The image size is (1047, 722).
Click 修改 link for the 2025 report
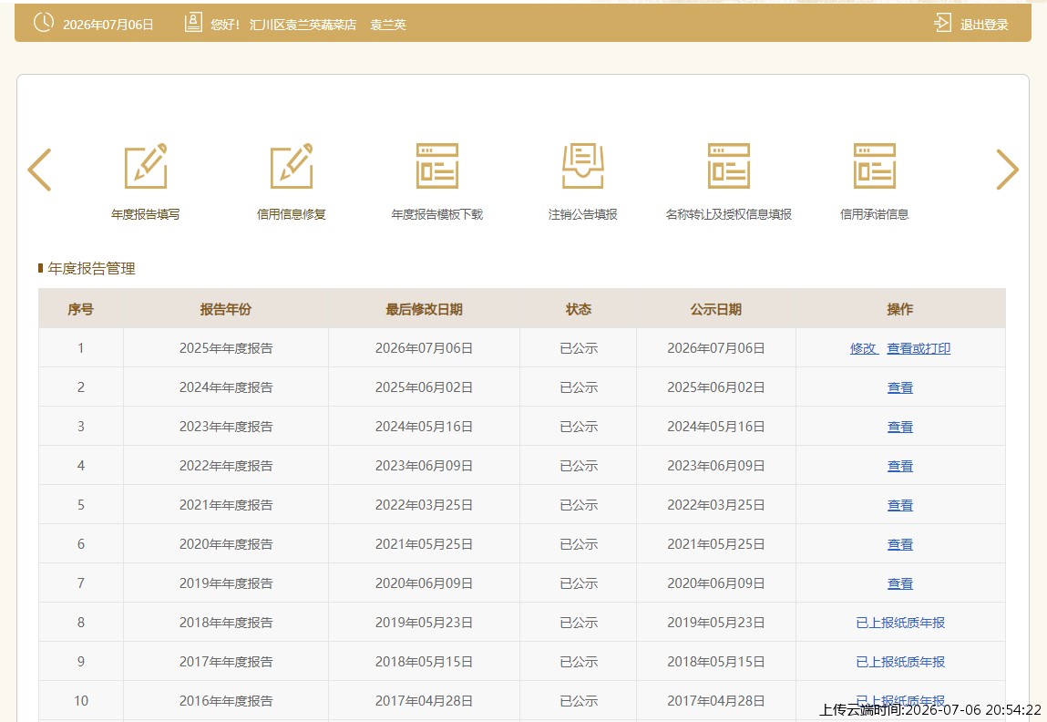coord(863,348)
